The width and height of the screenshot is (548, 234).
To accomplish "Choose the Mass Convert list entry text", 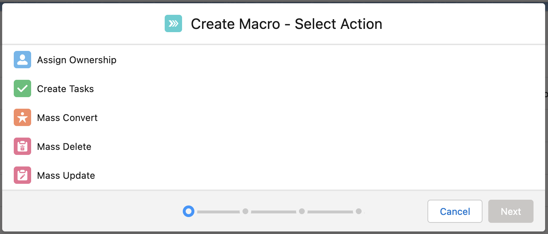I will click(67, 118).
